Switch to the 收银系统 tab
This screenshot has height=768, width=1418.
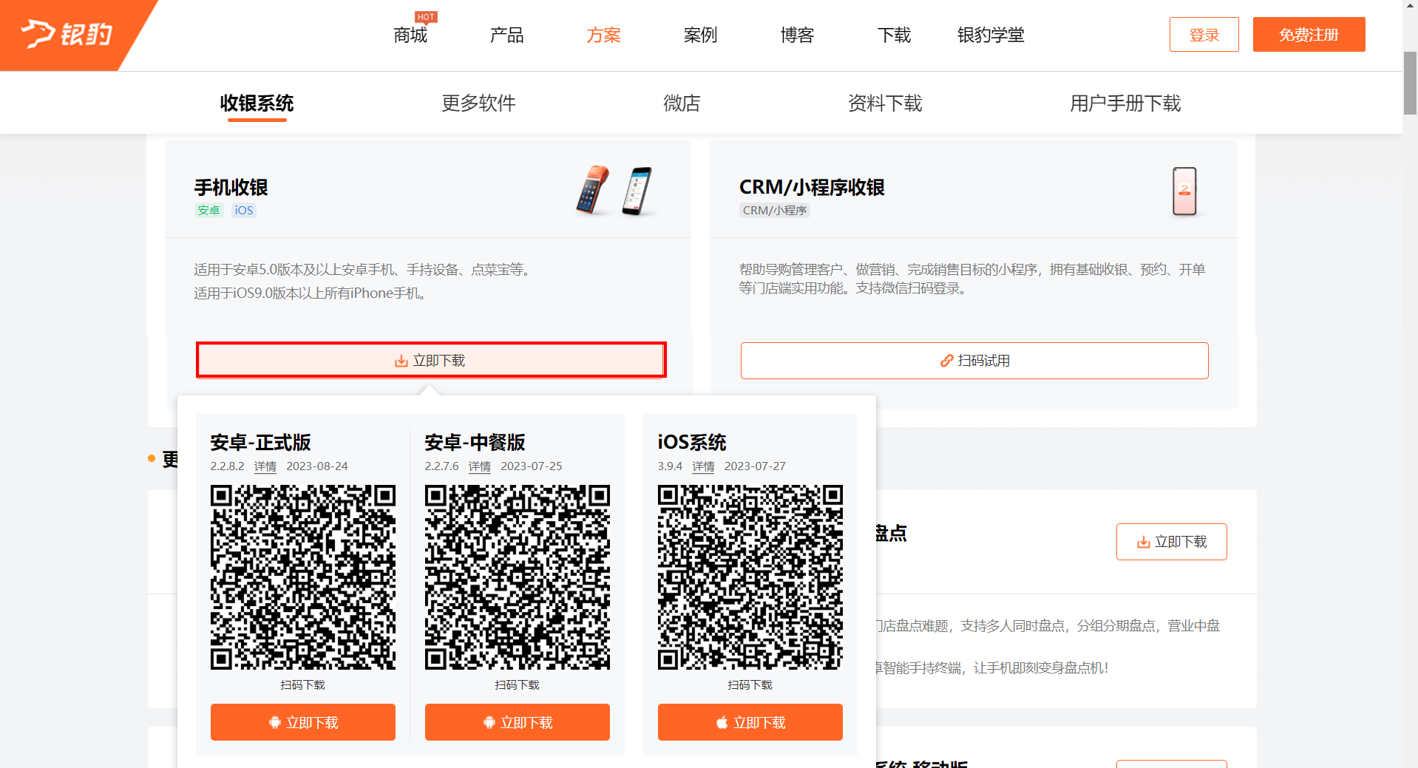[x=257, y=103]
